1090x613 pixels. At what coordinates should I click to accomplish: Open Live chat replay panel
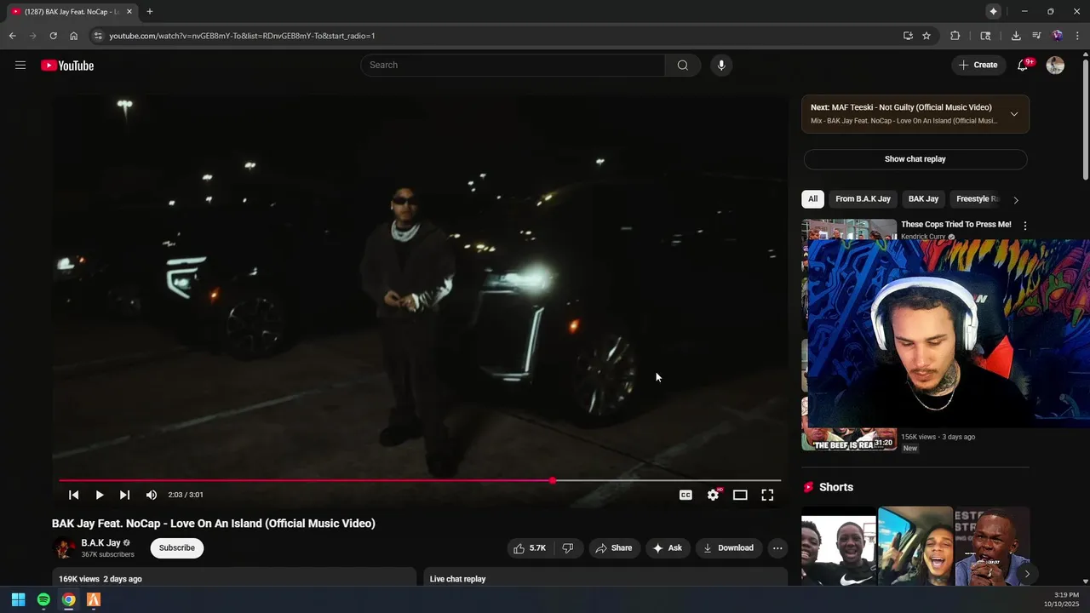point(605,578)
